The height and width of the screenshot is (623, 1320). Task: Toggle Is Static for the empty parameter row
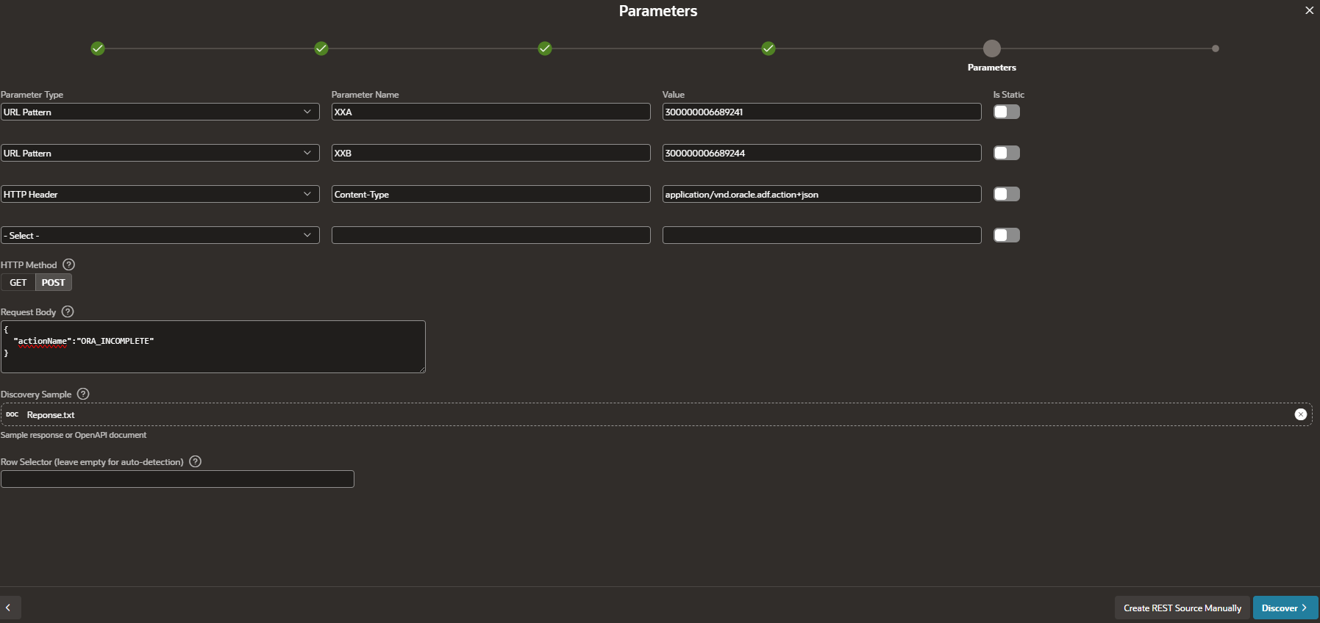(1007, 235)
